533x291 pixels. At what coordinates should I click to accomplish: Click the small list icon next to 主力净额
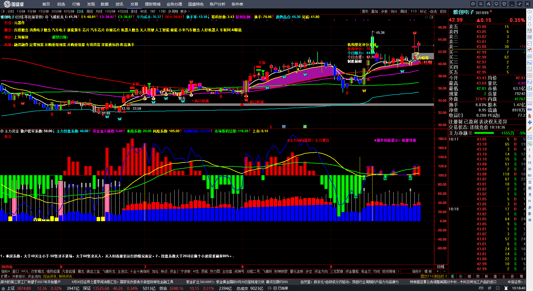point(470,133)
